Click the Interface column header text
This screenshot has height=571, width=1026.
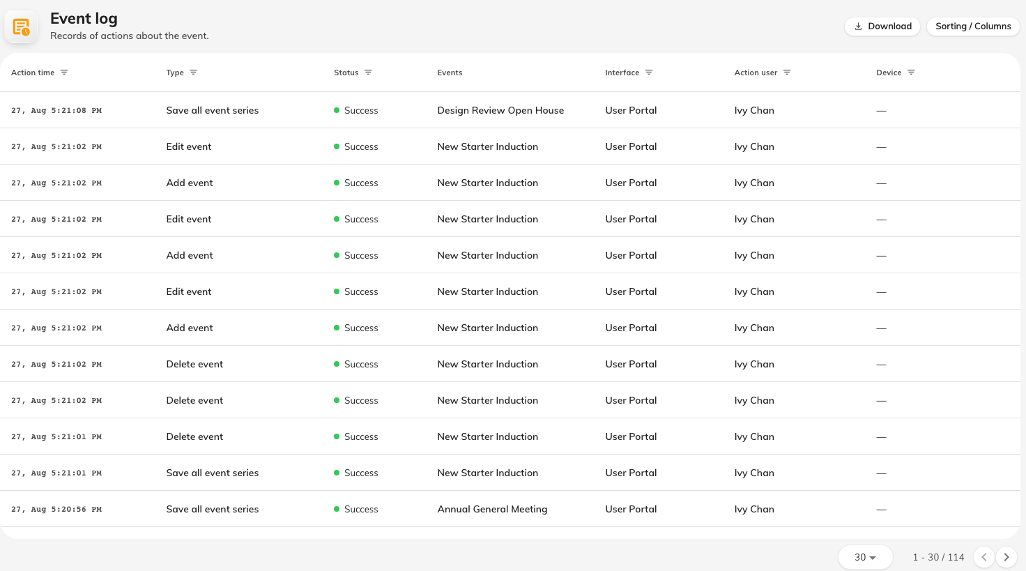[622, 73]
